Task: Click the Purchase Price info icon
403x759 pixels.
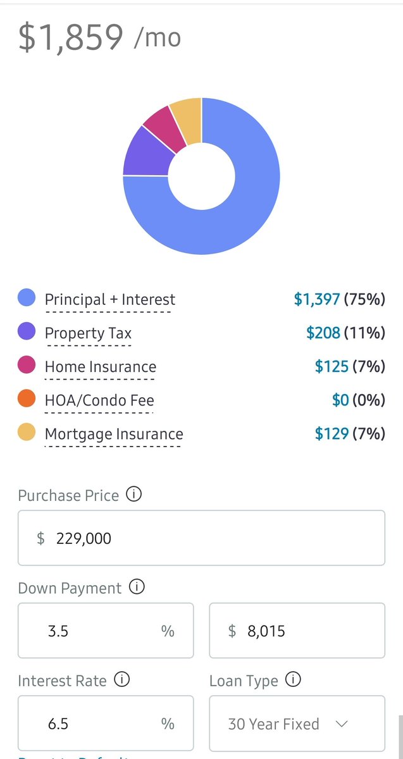Action: [x=133, y=494]
